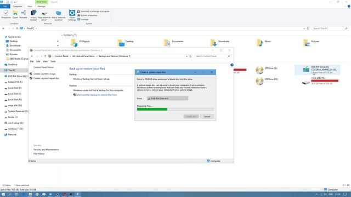Click the Preparing files progress bar
The width and height of the screenshot is (351, 197).
[175, 109]
